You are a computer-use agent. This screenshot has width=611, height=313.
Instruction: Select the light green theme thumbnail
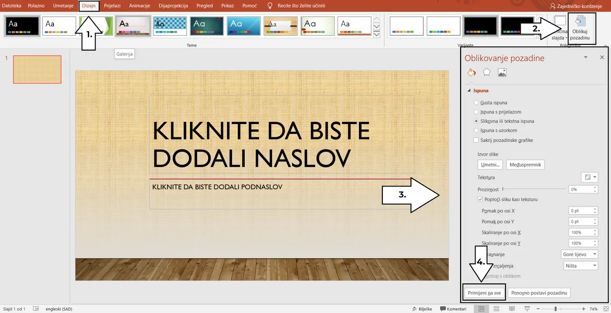point(318,26)
